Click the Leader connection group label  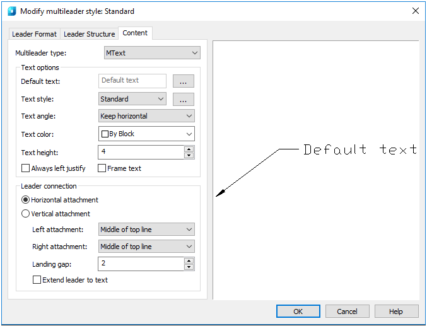(49, 186)
